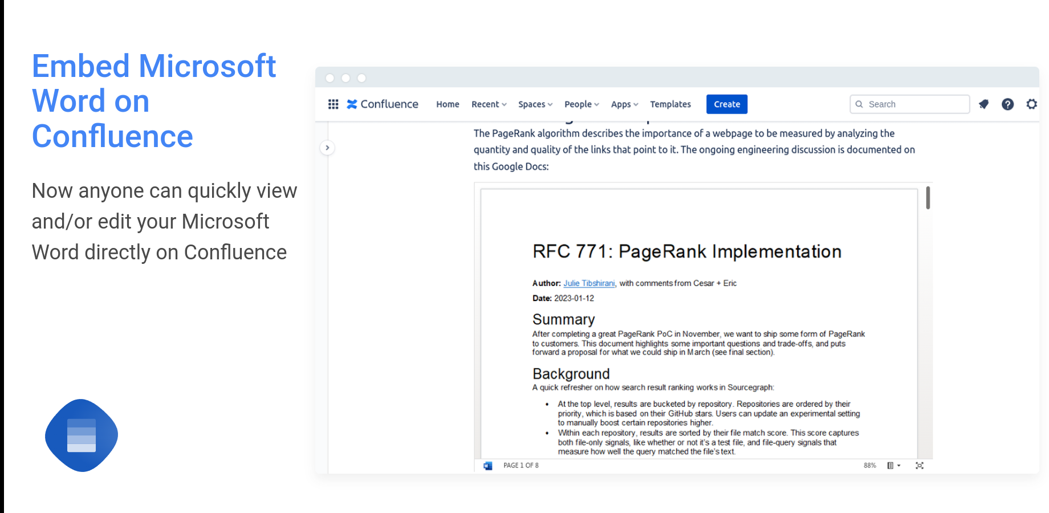Click the Embed Microsoft Word on Confluence heading

click(x=154, y=101)
